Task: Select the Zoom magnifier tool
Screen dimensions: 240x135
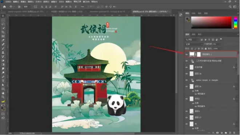Action: [x=3, y=97]
